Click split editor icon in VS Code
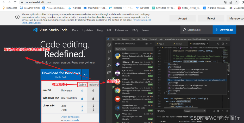Viewport: 244px width, 123px height. point(223,44)
